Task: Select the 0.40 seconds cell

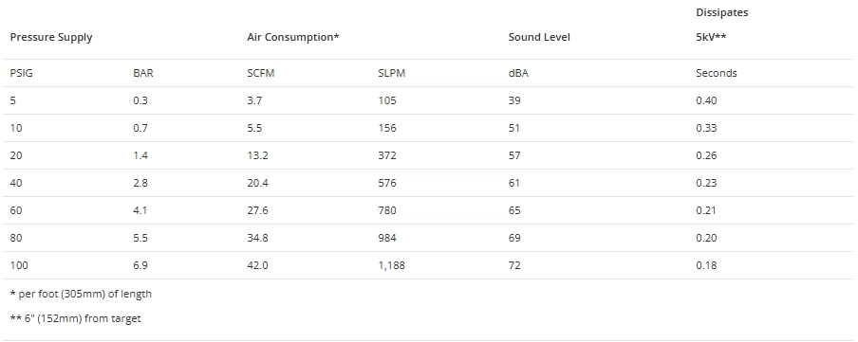Action: point(706,100)
